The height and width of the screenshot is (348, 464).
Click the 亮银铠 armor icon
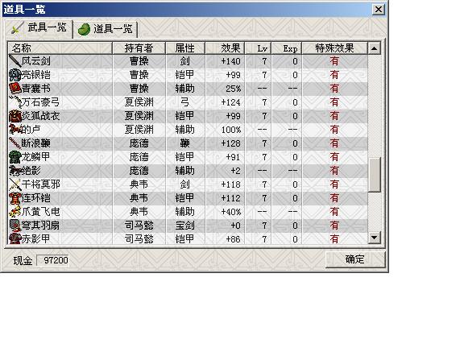coord(14,75)
